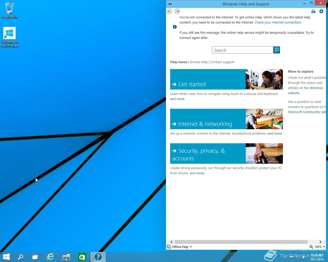Click the search magnifier button in Help

pos(276,50)
